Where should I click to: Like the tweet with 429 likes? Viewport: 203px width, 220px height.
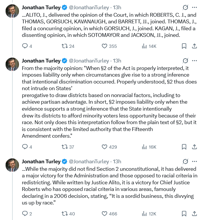(105, 147)
